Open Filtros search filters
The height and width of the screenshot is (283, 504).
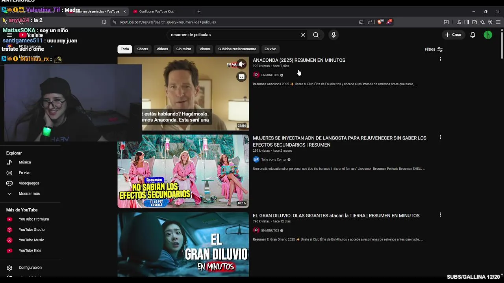point(434,50)
